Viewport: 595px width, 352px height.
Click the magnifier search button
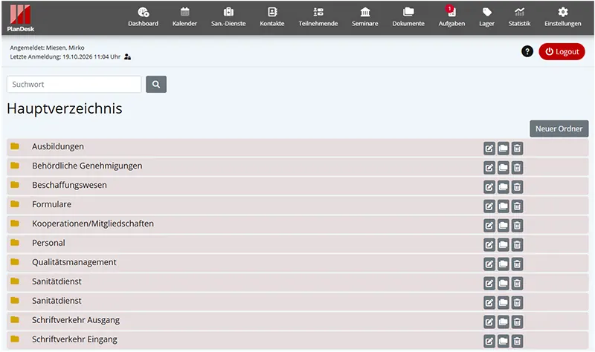156,84
